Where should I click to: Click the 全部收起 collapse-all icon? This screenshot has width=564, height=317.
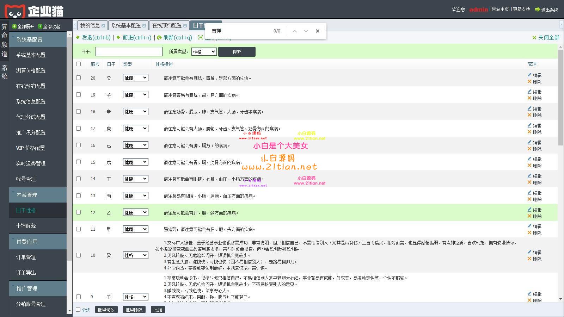pos(40,26)
